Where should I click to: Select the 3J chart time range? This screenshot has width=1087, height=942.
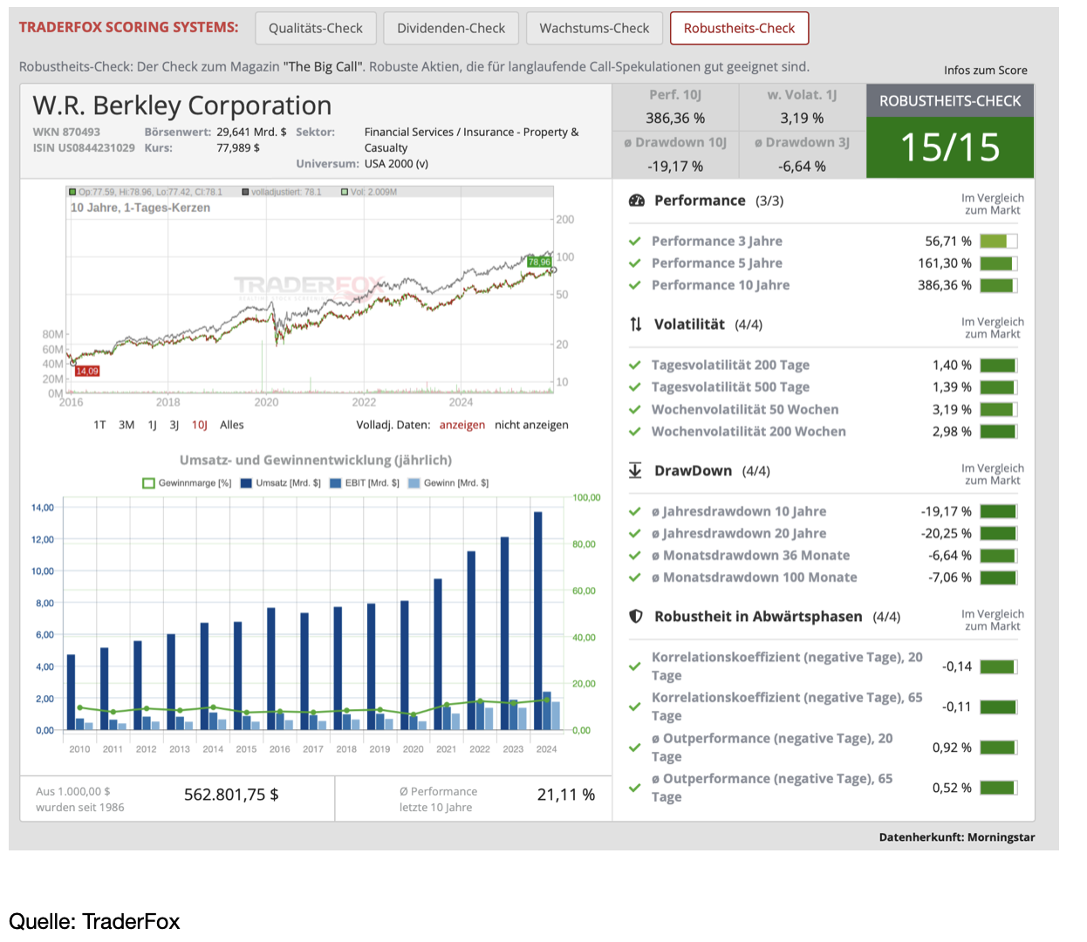(x=174, y=426)
